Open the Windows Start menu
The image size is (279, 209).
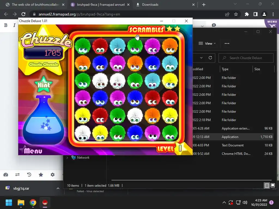9,202
